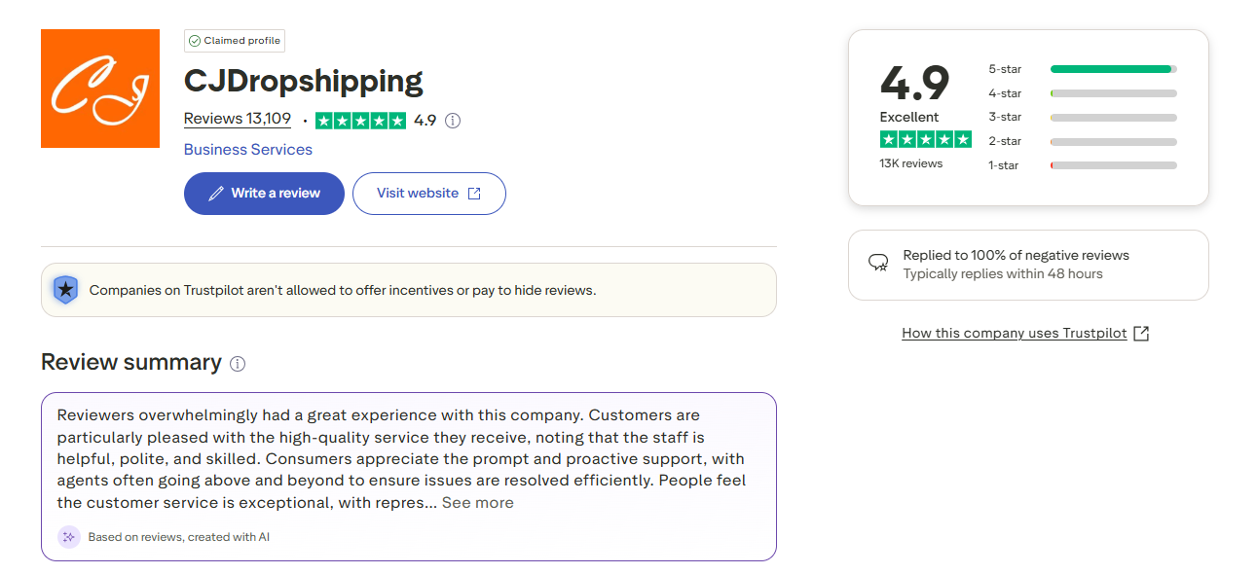Click the external link icon on Visit website

coord(476,193)
